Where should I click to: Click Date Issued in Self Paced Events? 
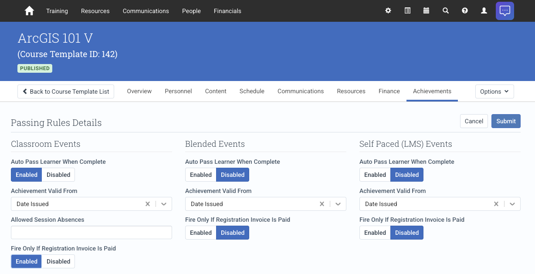(x=381, y=204)
